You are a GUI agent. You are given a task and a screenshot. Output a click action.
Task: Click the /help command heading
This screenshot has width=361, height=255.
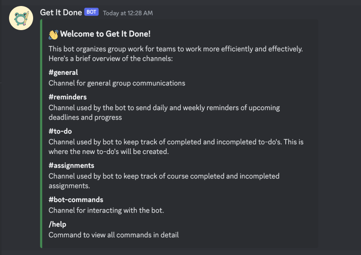[57, 224]
